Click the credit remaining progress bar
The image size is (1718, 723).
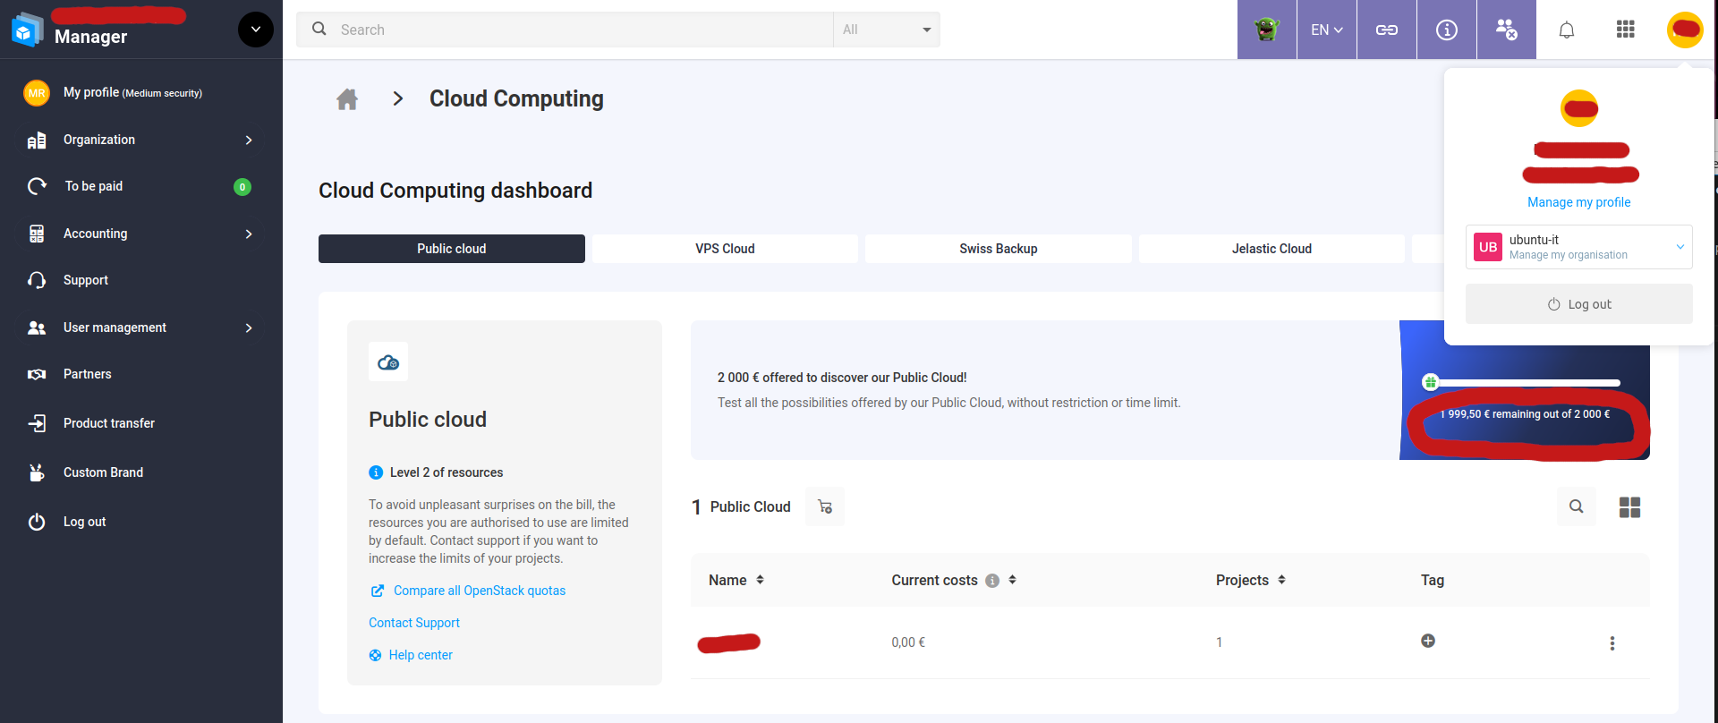pos(1525,383)
